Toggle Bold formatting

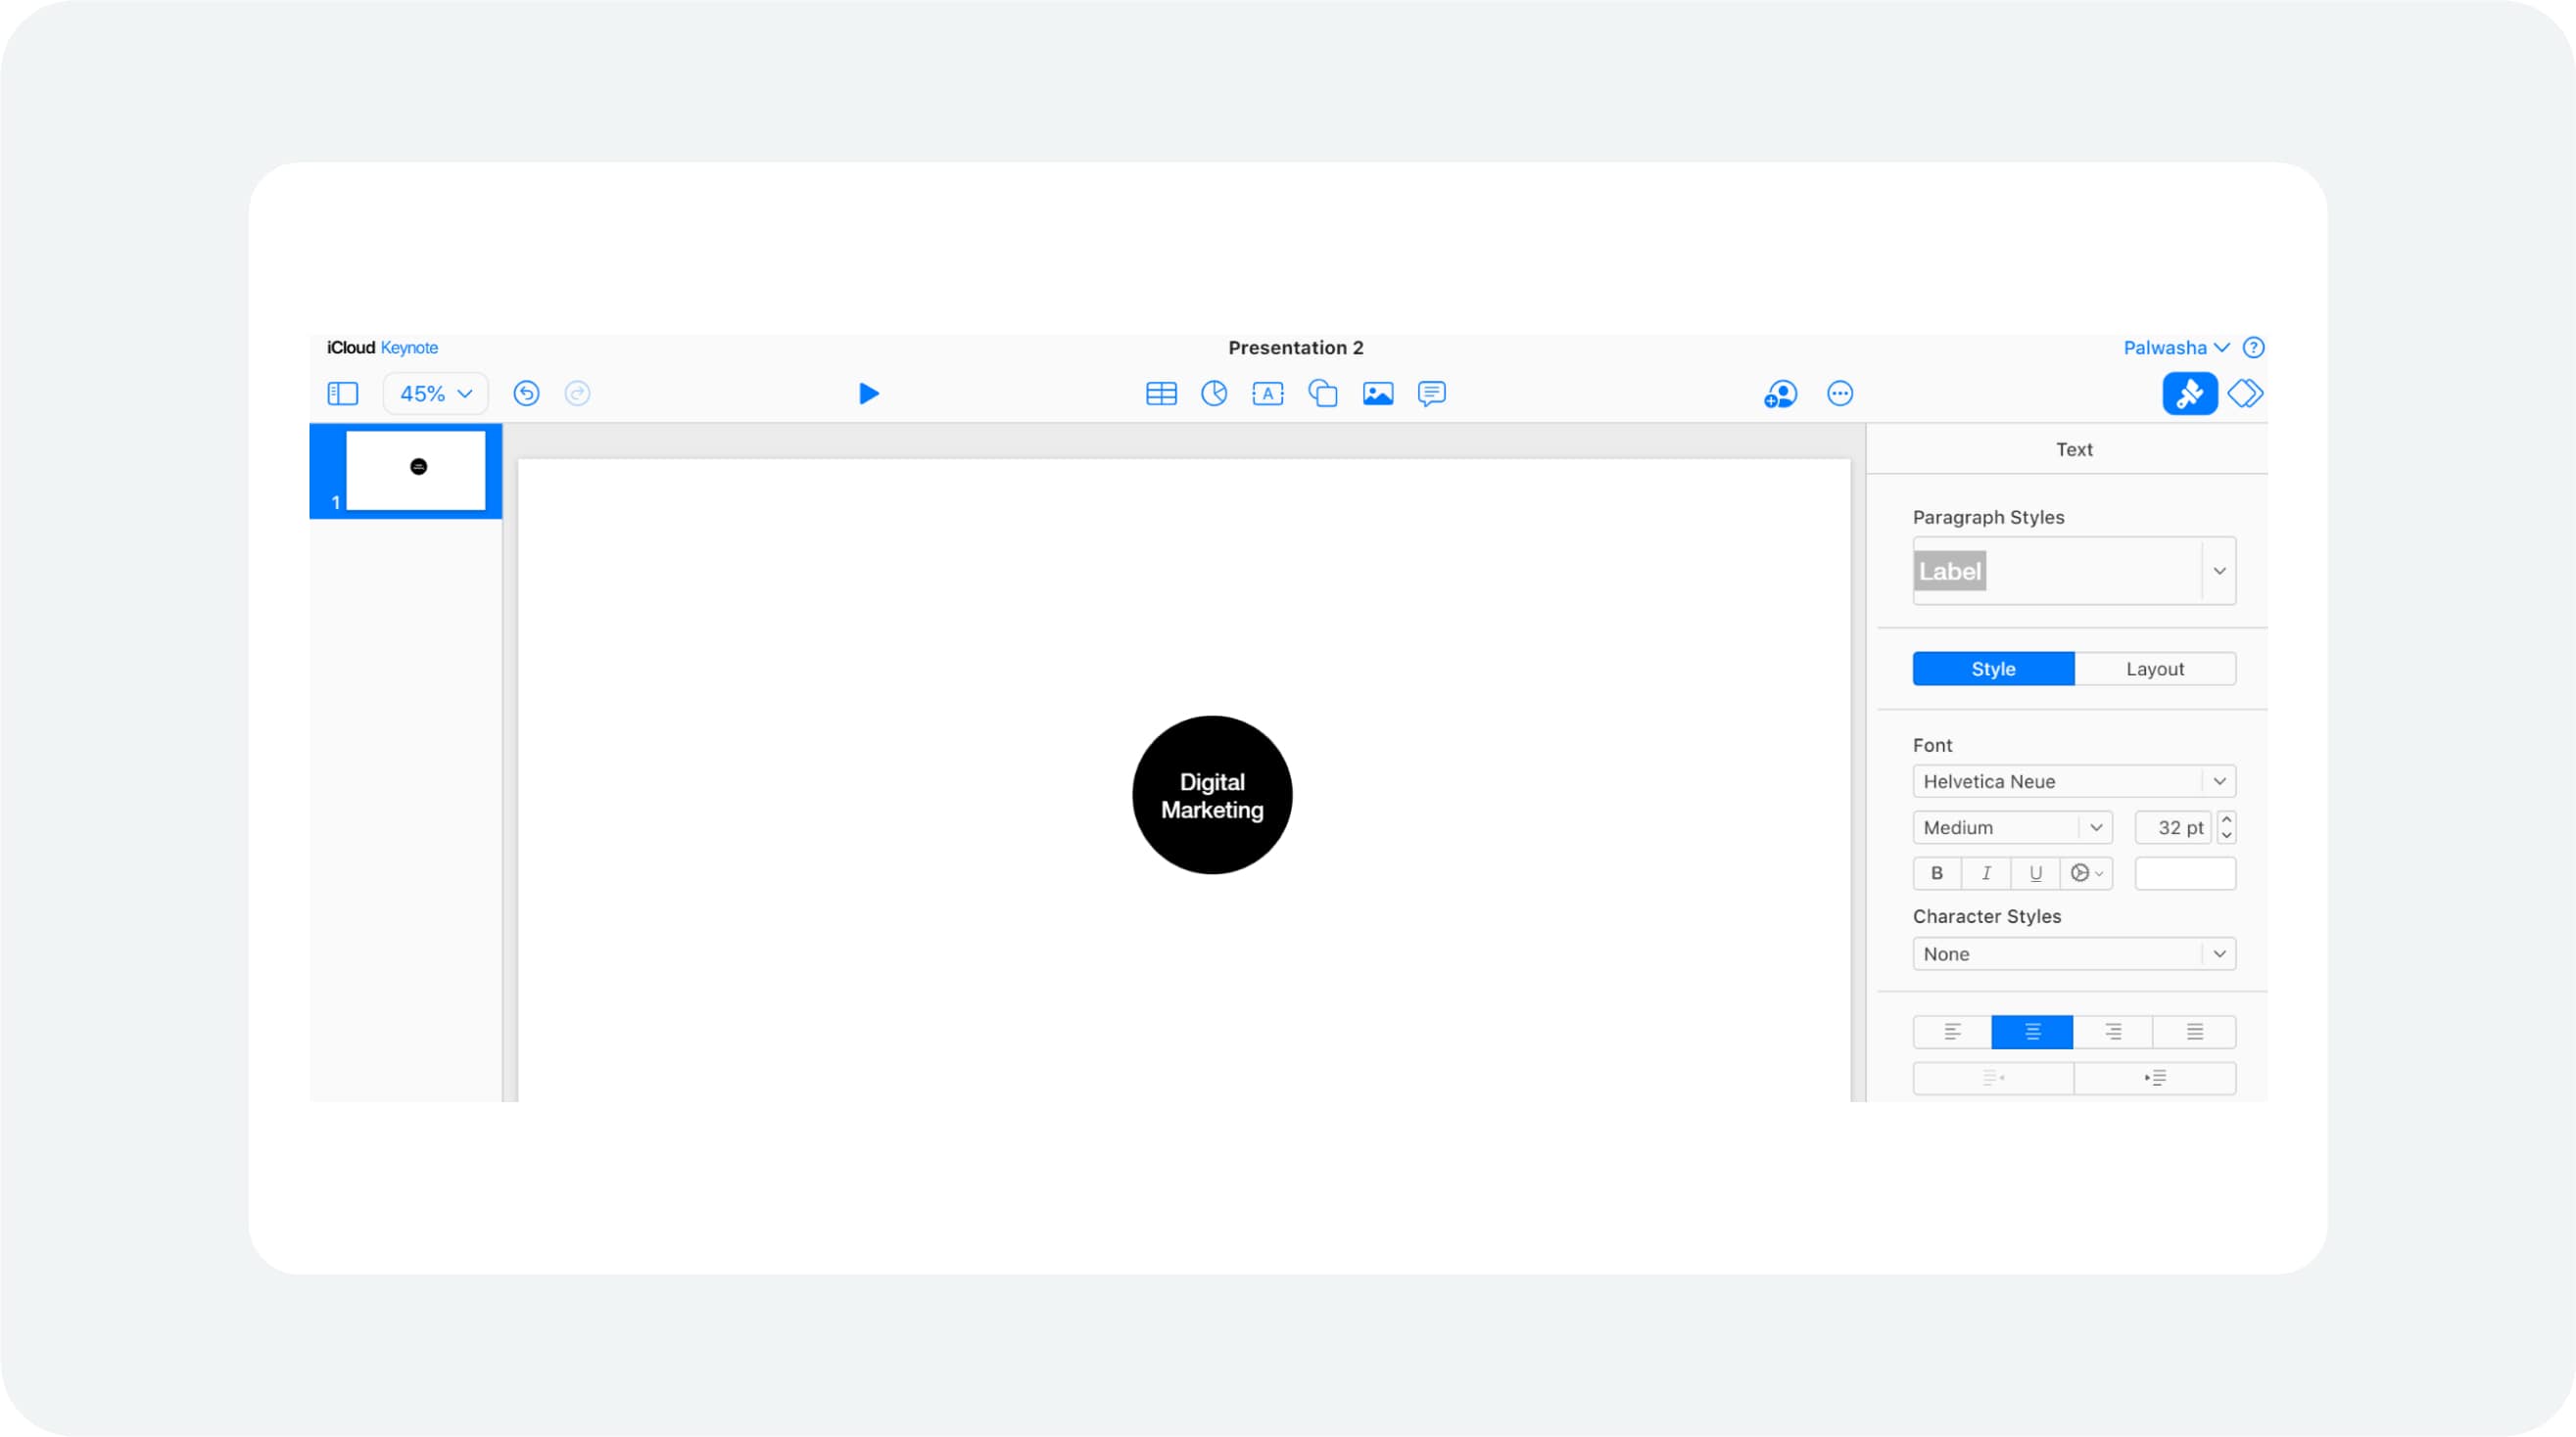coord(1937,873)
